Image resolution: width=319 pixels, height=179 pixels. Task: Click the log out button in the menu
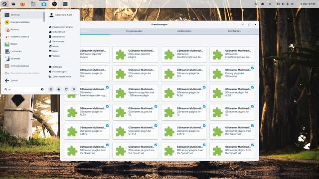[51, 89]
